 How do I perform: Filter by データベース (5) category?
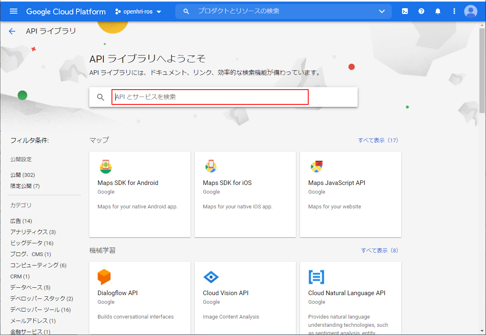point(30,288)
